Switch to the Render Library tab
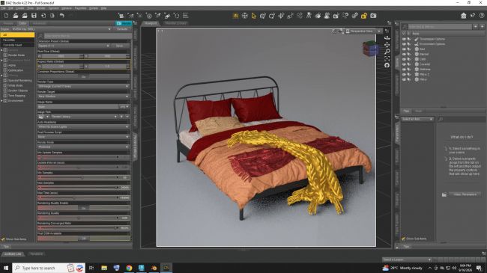Image resolution: width=487 pixels, height=273 pixels. pos(176,23)
